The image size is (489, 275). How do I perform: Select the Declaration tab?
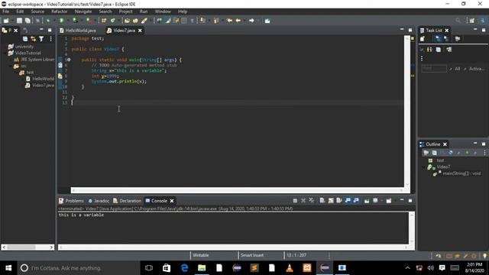[x=128, y=201]
